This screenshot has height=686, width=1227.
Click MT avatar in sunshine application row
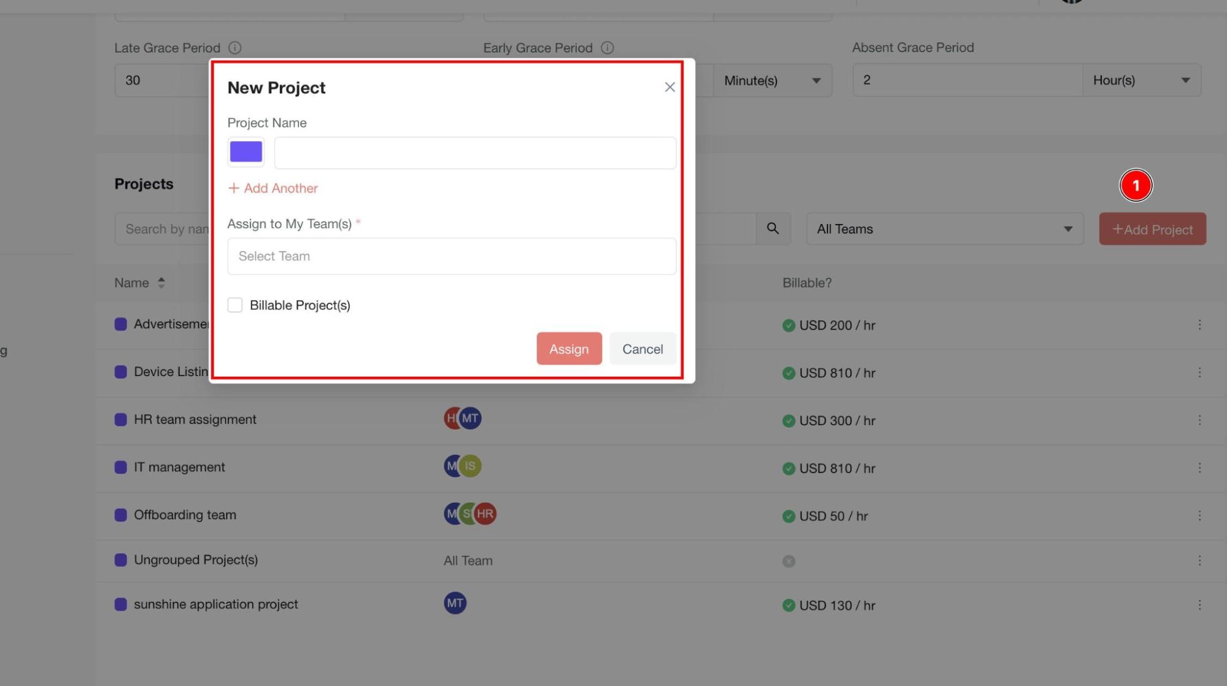(x=455, y=603)
